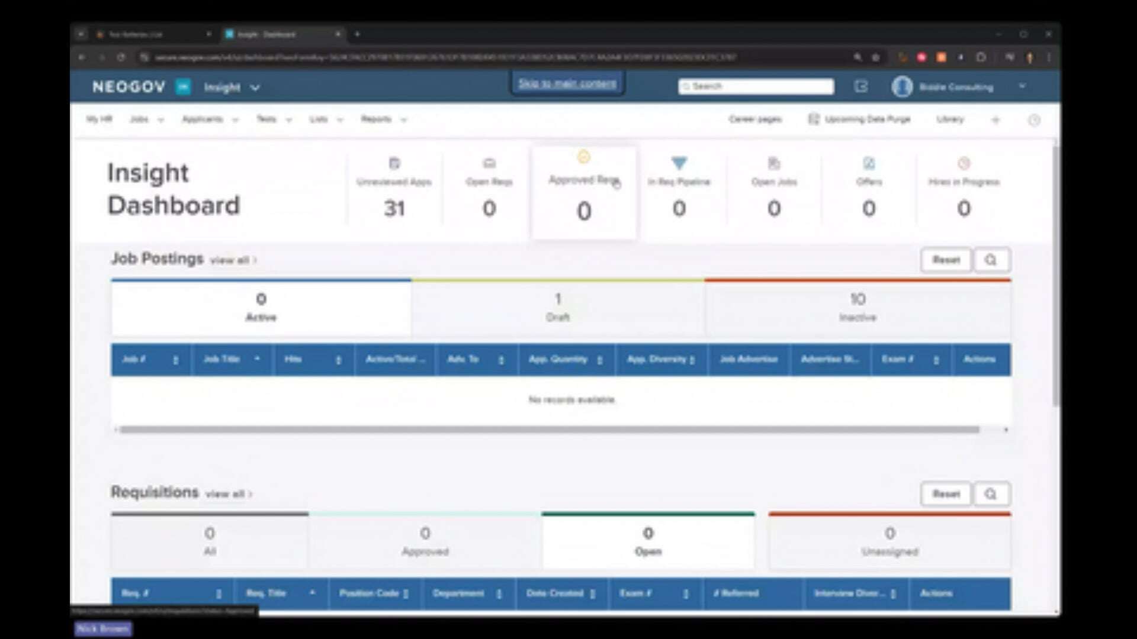The height and width of the screenshot is (639, 1137).
Task: Click view all under Job Postings
Action: point(230,260)
